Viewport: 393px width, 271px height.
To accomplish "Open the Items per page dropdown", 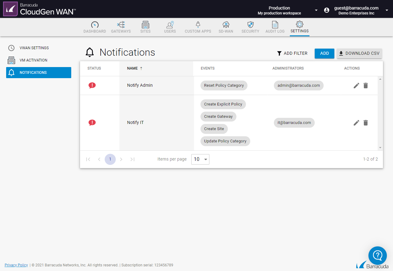I will pyautogui.click(x=200, y=159).
